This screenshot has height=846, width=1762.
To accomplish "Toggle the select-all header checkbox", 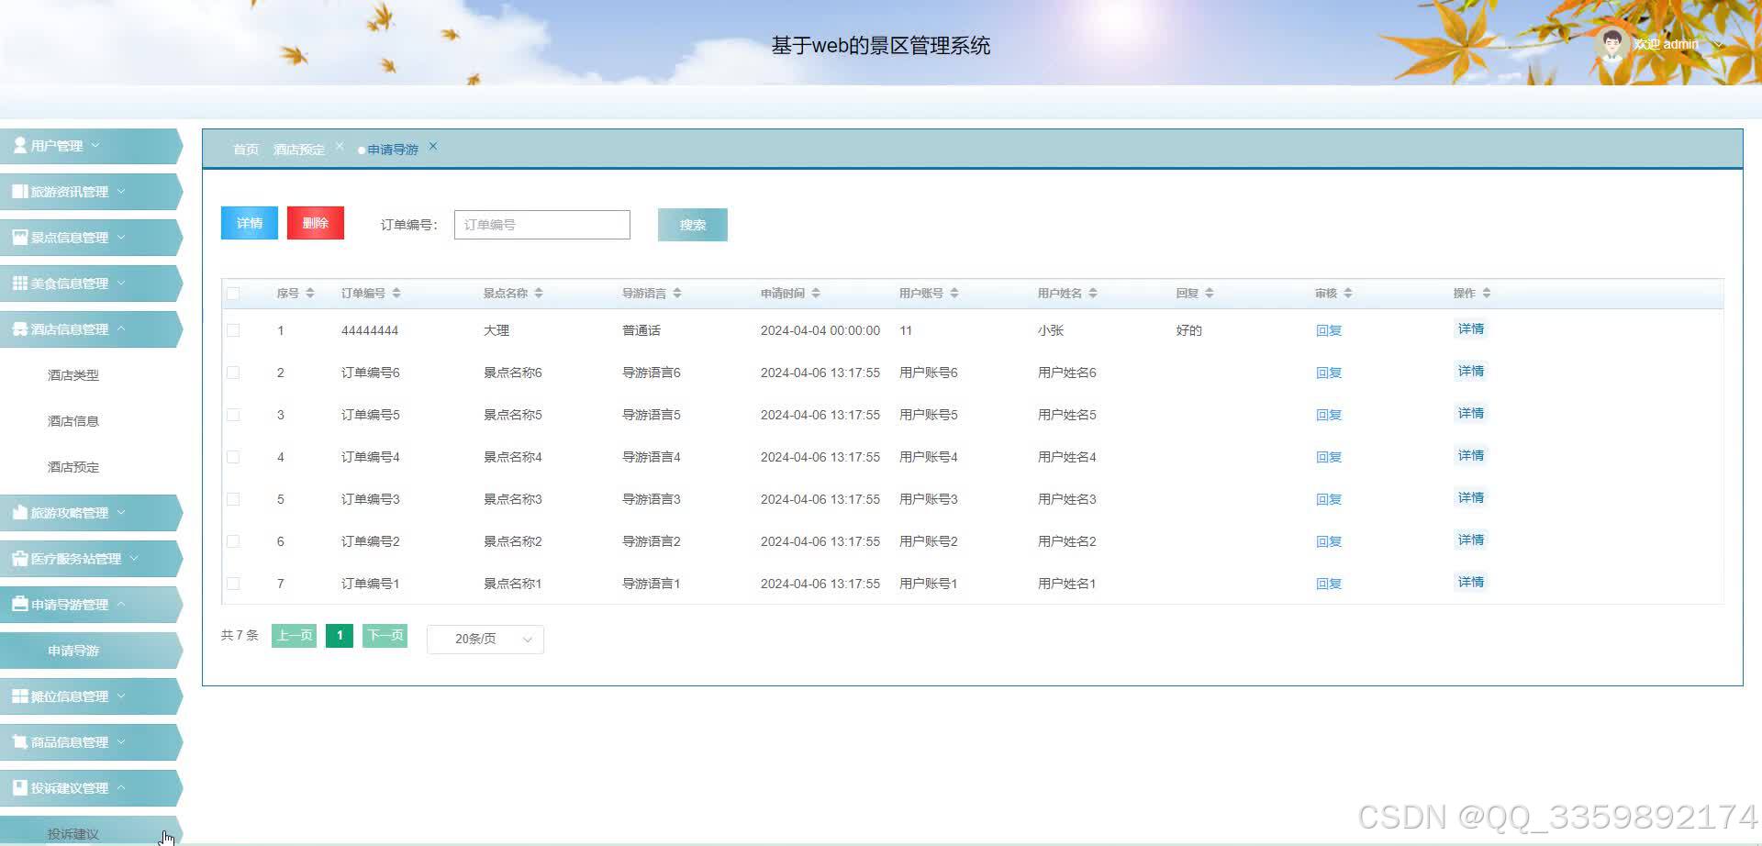I will tap(233, 294).
